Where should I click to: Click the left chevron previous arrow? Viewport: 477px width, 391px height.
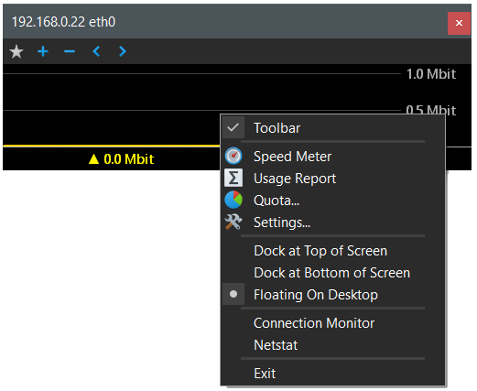(x=96, y=51)
